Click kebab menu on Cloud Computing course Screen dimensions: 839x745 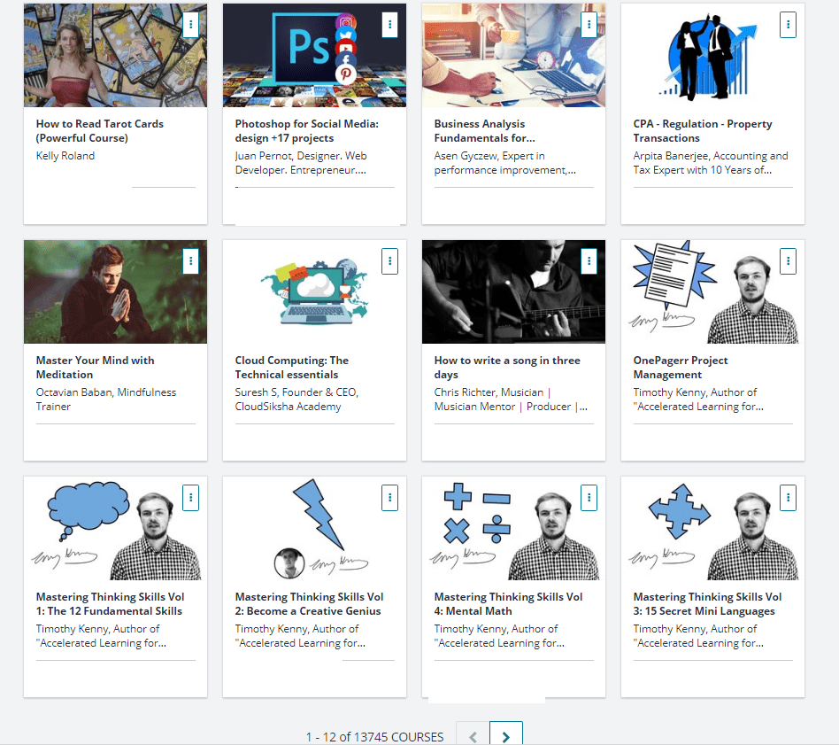tap(389, 261)
